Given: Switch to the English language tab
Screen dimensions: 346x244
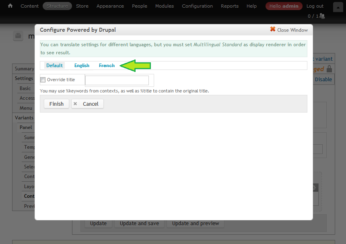Looking at the screenshot, I should (x=82, y=66).
